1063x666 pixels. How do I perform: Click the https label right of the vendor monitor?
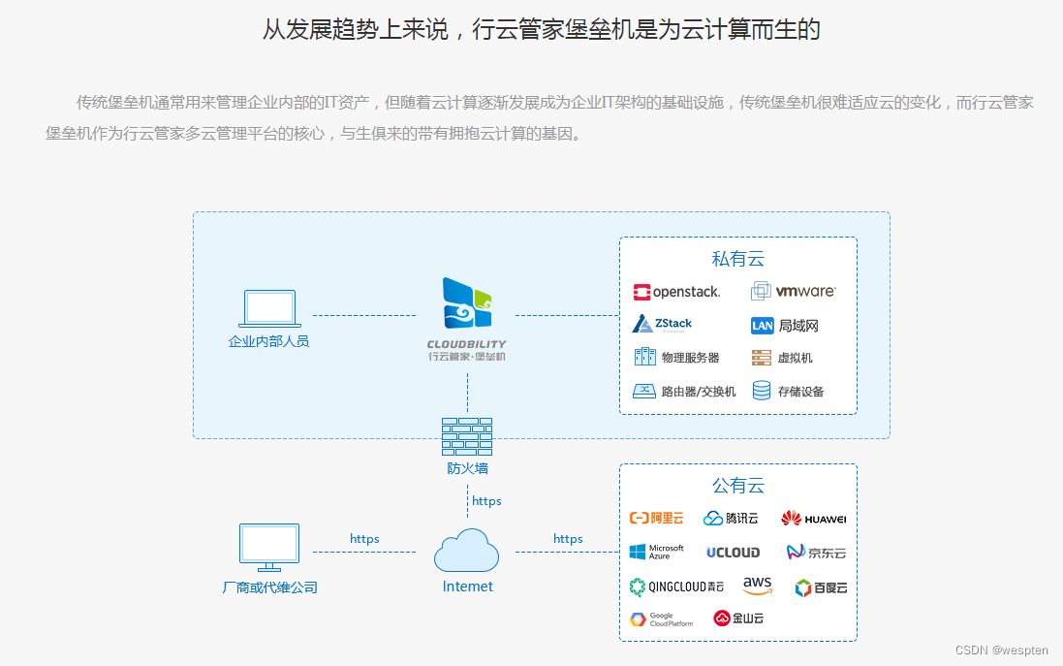tap(364, 538)
